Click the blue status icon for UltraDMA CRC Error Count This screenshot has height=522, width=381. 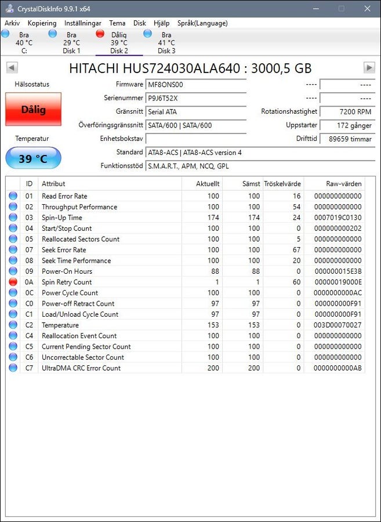tap(13, 368)
